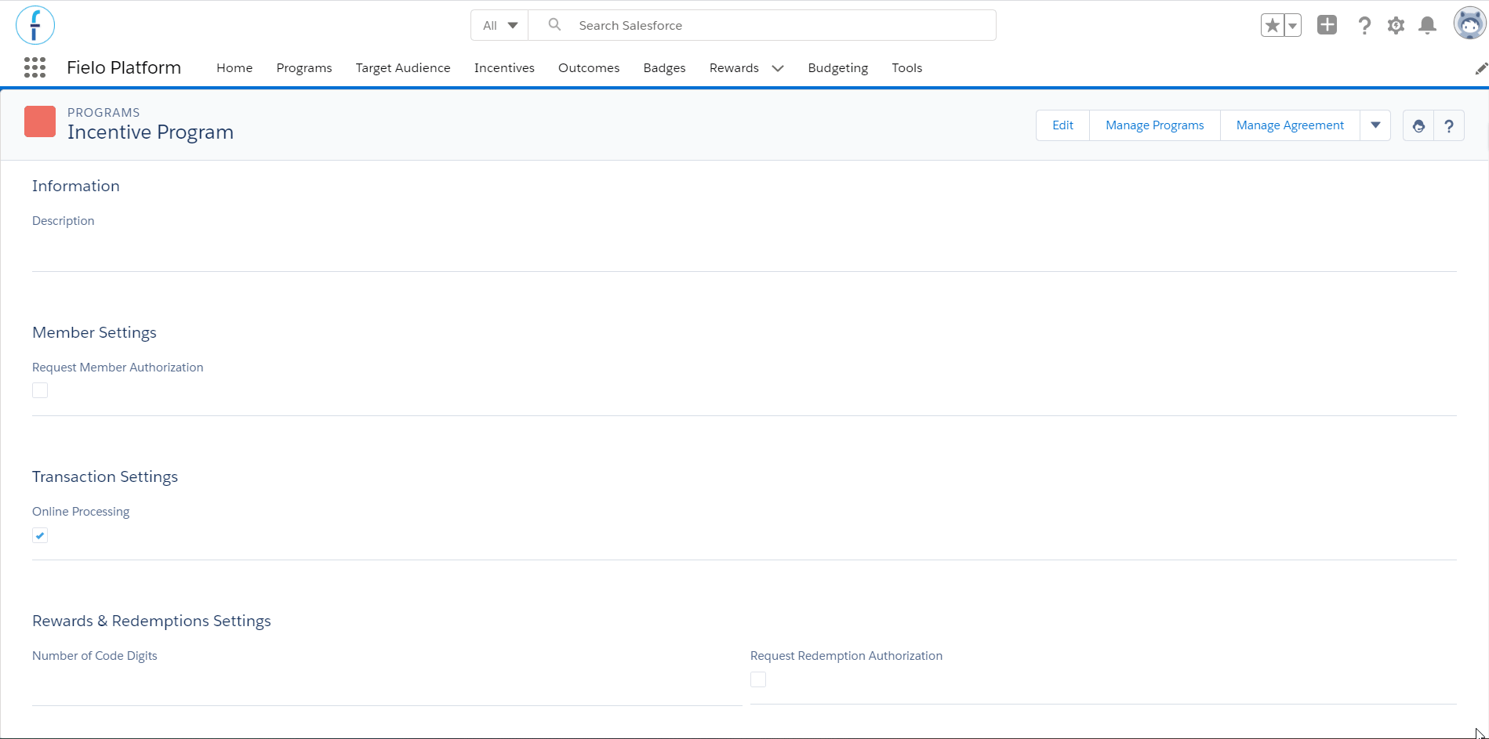Click the Member Settings section heading

click(94, 332)
